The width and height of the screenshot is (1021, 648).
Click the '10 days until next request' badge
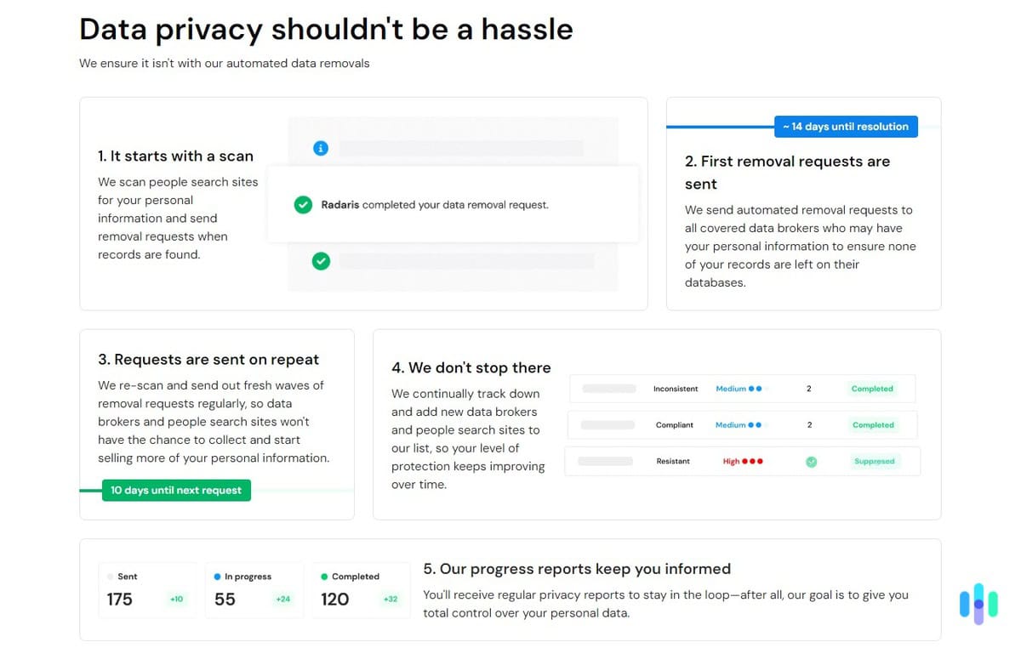[176, 491]
